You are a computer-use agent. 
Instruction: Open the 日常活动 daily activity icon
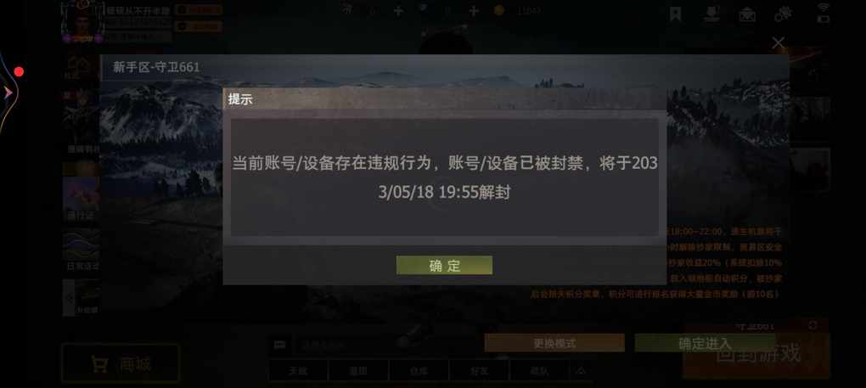[x=82, y=250]
